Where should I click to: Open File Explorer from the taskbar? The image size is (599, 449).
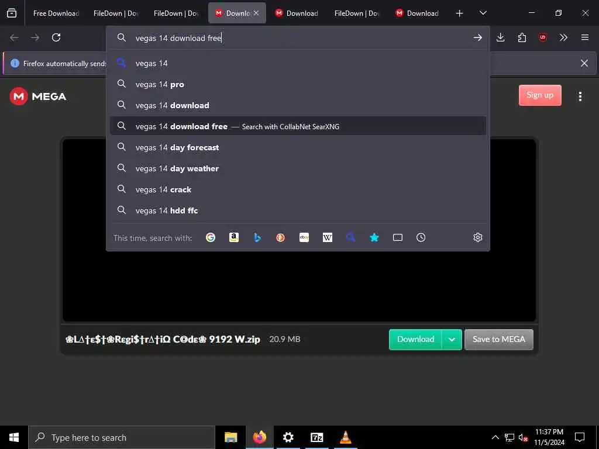tap(230, 437)
